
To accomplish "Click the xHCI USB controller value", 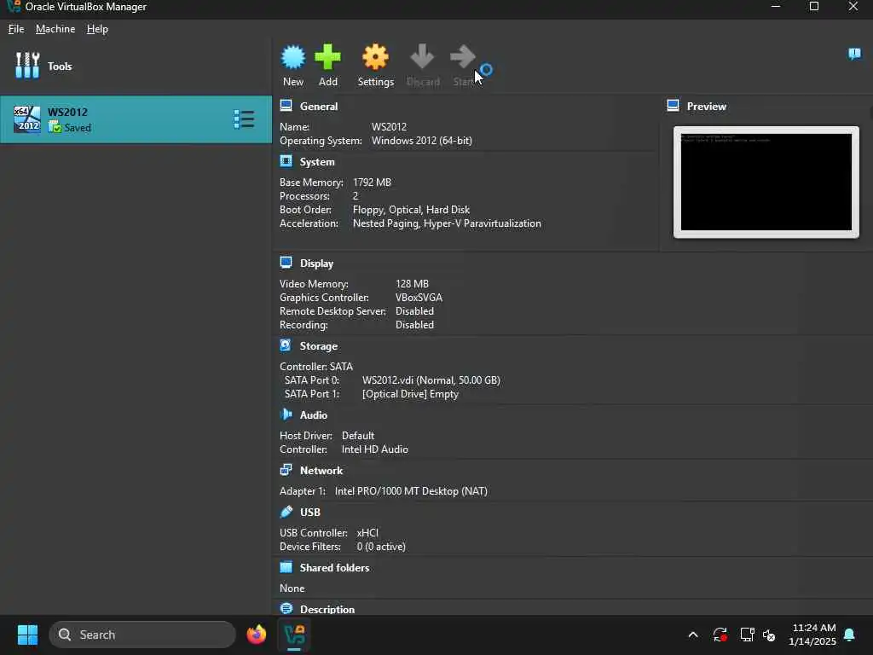I will click(x=367, y=533).
